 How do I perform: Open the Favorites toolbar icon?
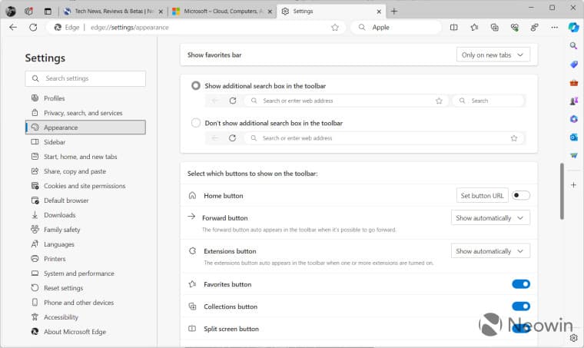474,27
